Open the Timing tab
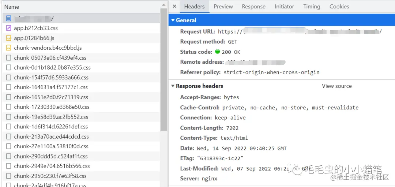 click(312, 7)
